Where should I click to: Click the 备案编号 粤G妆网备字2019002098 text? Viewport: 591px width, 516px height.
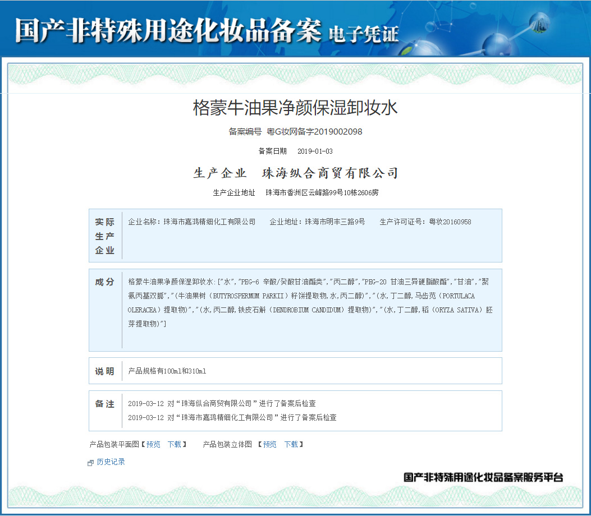click(295, 132)
